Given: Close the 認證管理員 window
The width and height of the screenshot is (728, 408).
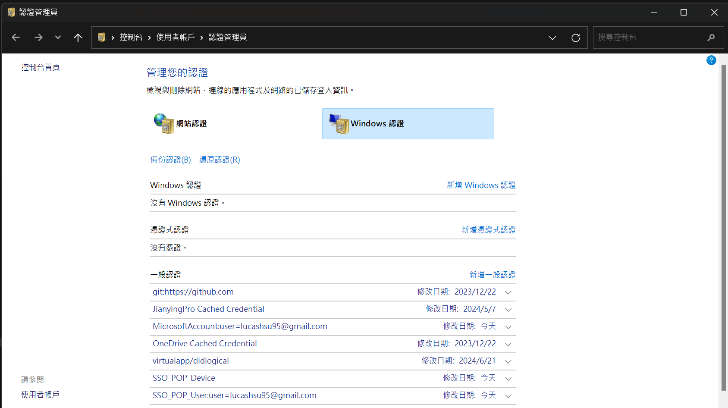Looking at the screenshot, I should click(714, 12).
